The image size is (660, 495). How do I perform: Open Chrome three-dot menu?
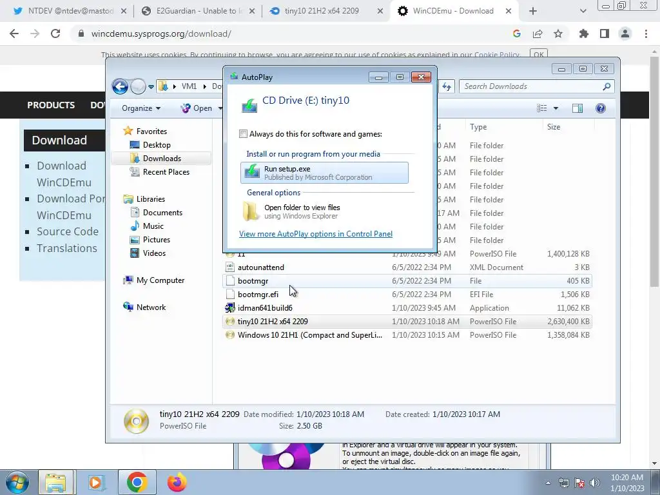646,34
